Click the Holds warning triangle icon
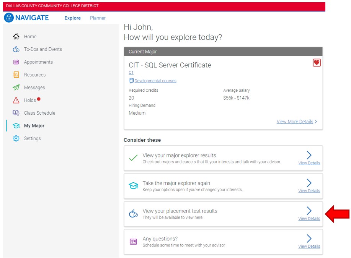 pyautogui.click(x=16, y=100)
